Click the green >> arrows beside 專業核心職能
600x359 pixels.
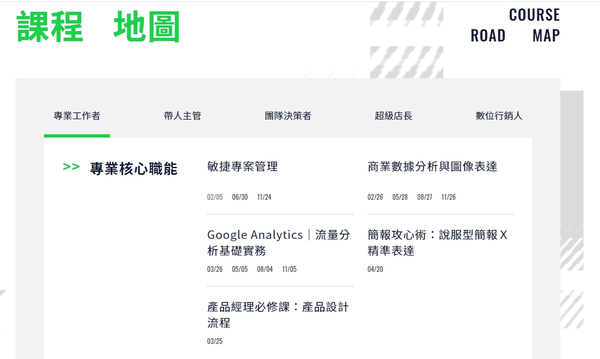71,167
